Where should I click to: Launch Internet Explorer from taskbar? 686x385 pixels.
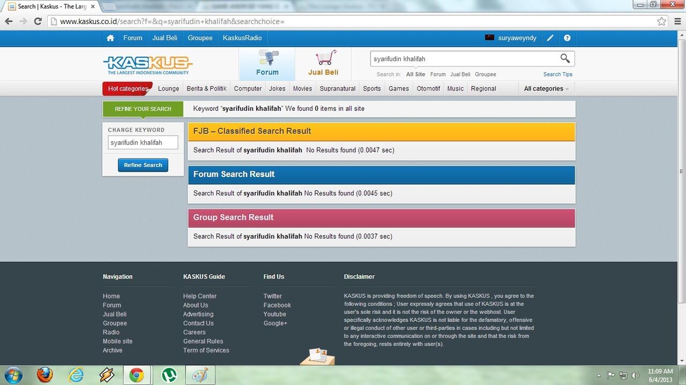pyautogui.click(x=76, y=375)
